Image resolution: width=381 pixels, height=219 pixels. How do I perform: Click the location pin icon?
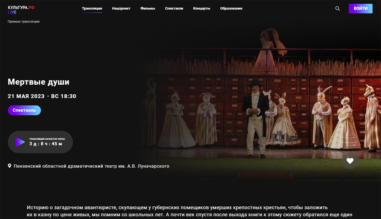tap(10, 166)
